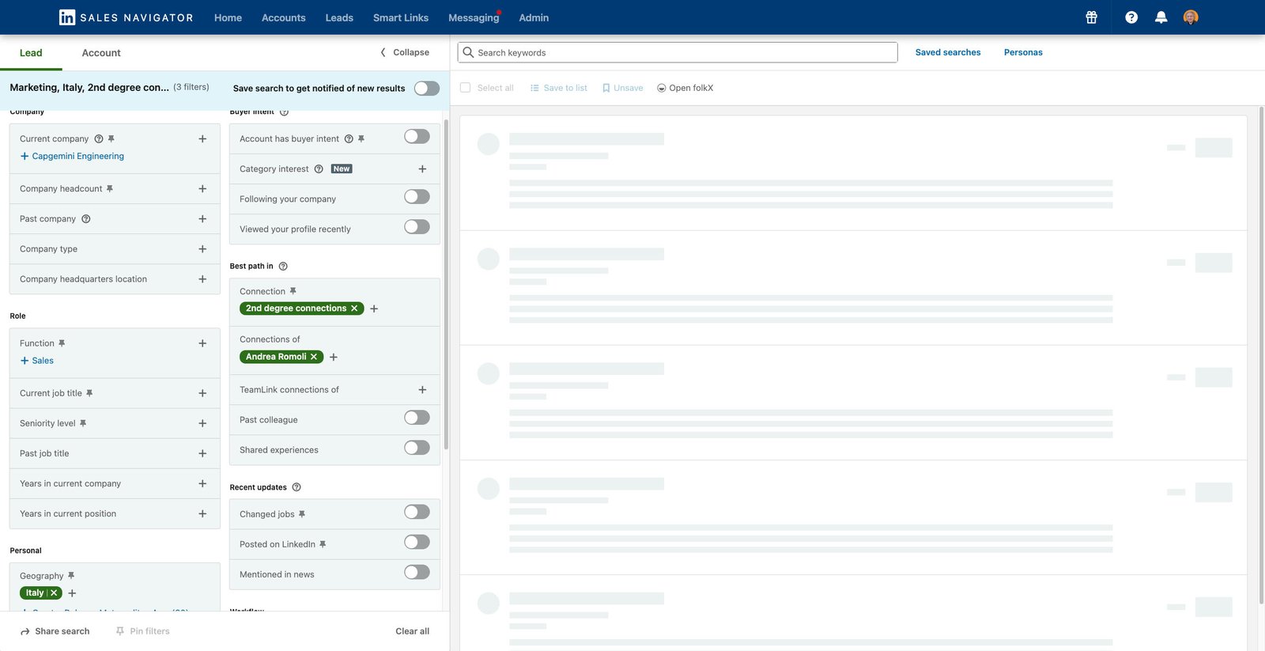The image size is (1265, 651).
Task: Turn on the Changed jobs toggle
Action: pos(417,512)
